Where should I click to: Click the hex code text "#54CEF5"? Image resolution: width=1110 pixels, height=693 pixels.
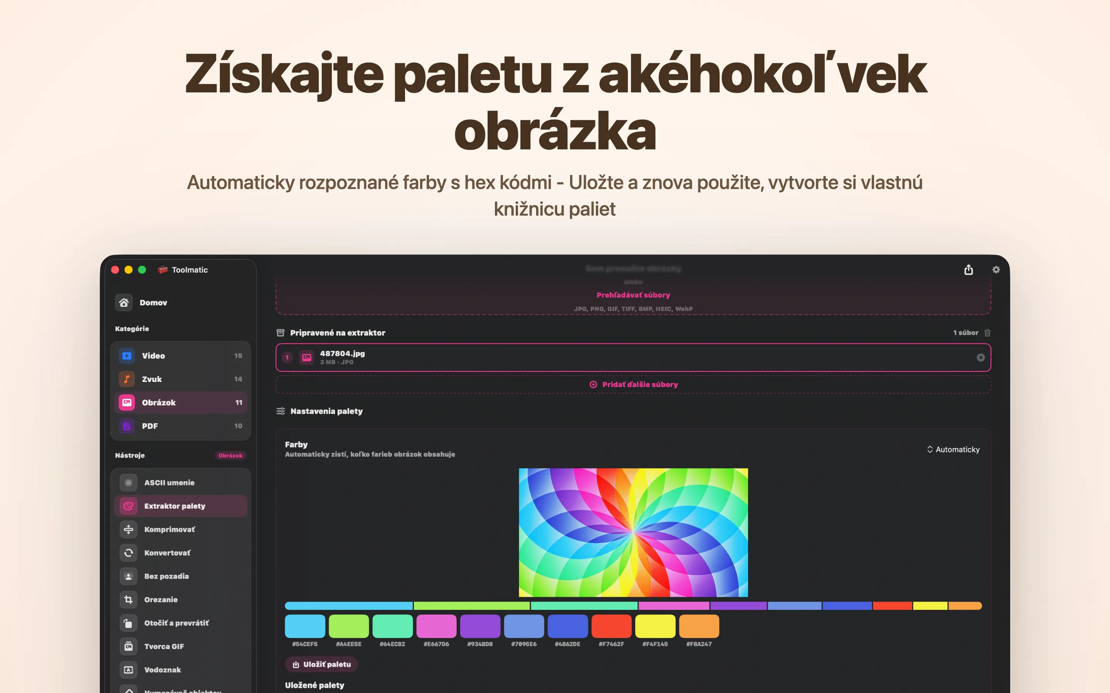click(x=305, y=644)
